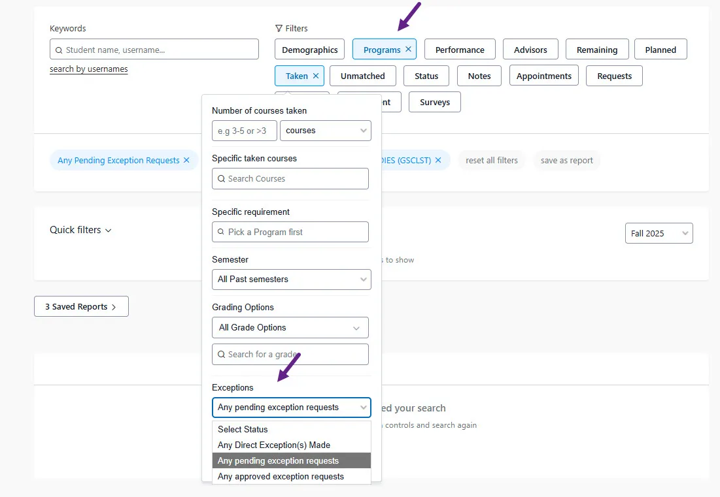Open the Performance filter

[x=460, y=49]
